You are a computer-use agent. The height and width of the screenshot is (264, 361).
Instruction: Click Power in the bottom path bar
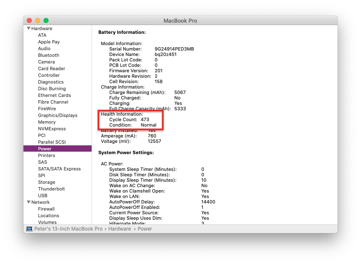pyautogui.click(x=145, y=229)
